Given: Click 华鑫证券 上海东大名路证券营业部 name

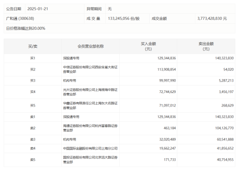Looking at the screenshot, I should [x=90, y=105].
